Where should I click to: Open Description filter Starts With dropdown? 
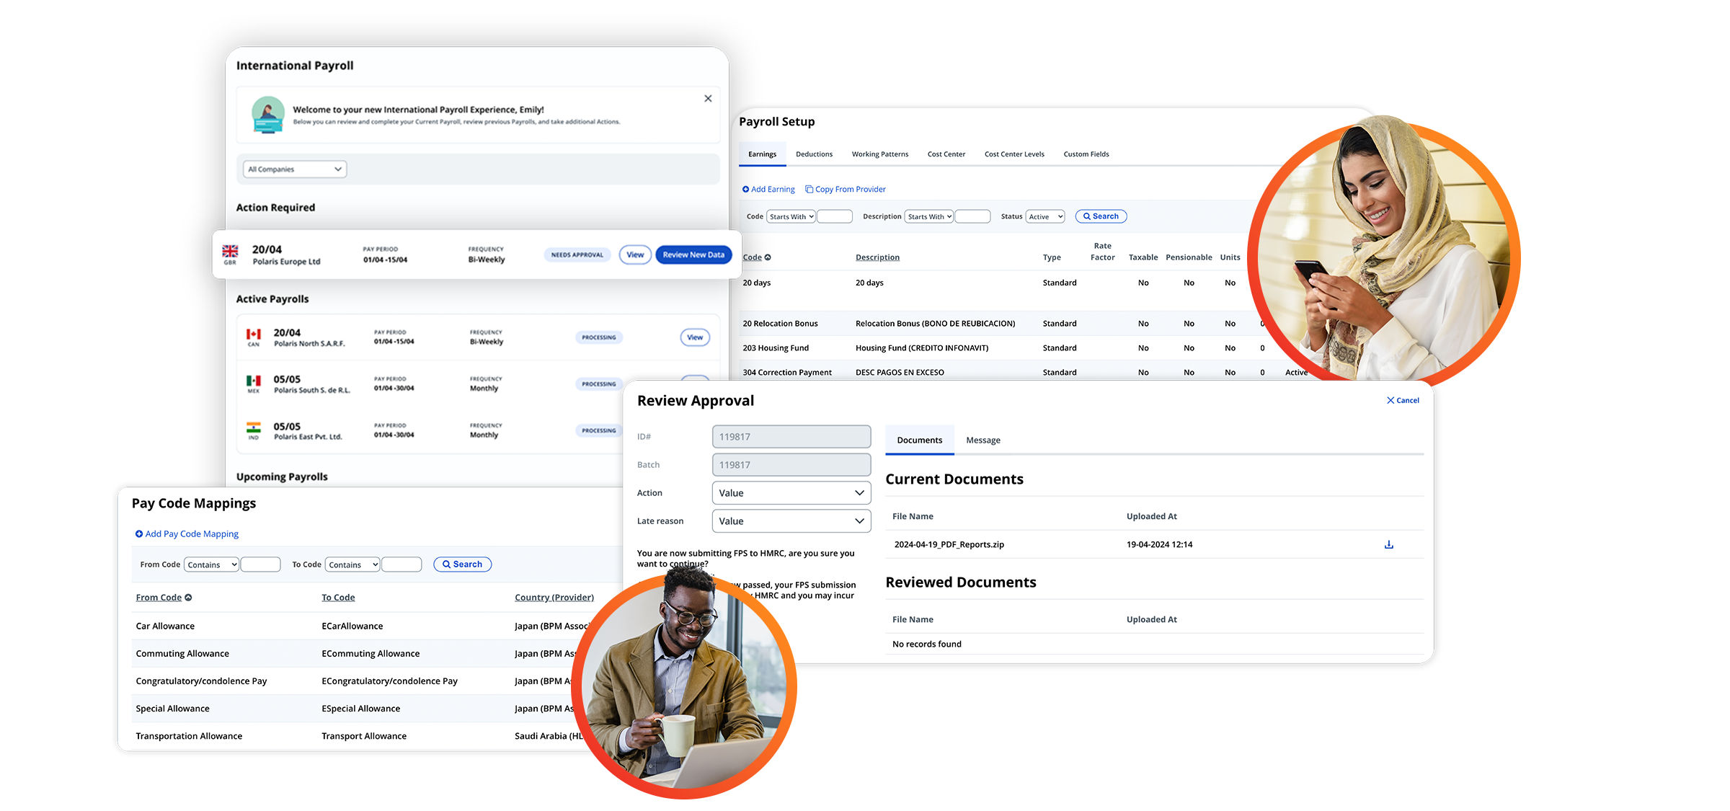click(929, 217)
